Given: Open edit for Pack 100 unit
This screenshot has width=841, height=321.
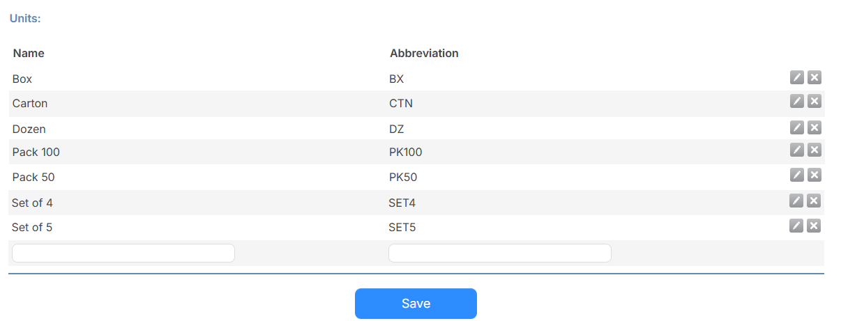Looking at the screenshot, I should (x=797, y=150).
